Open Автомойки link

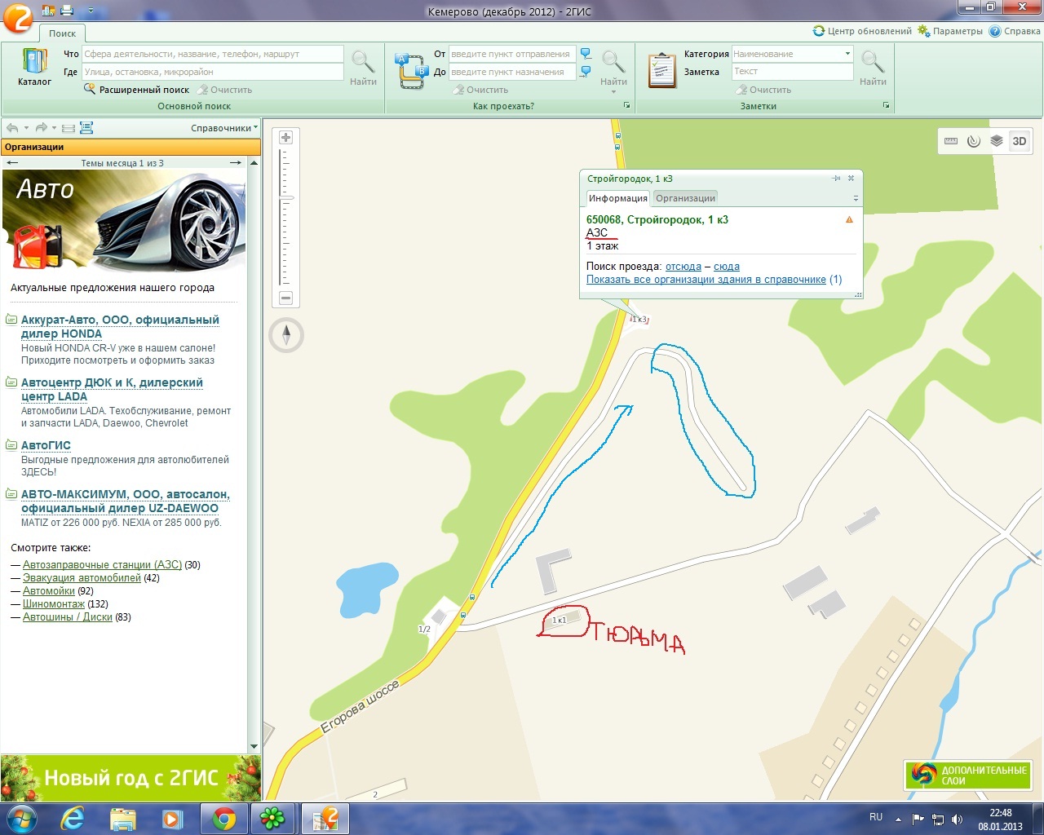click(49, 590)
